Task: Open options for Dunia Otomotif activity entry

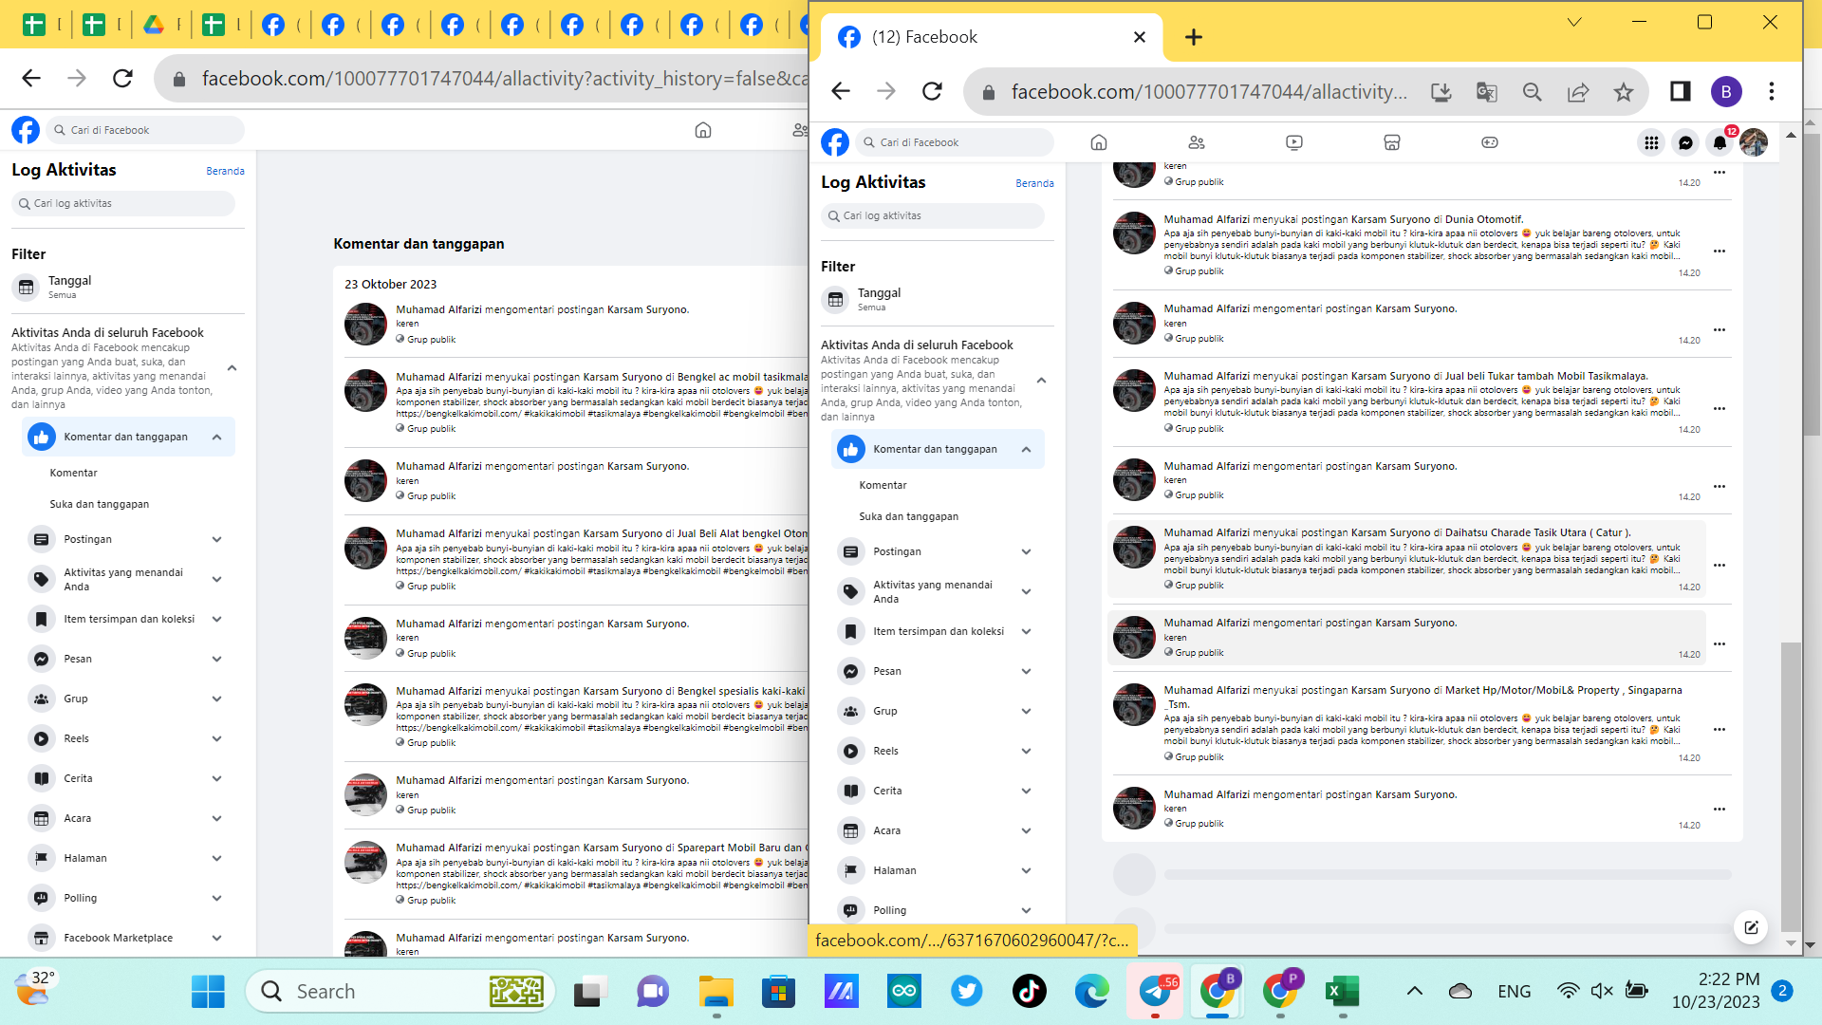Action: pyautogui.click(x=1720, y=252)
